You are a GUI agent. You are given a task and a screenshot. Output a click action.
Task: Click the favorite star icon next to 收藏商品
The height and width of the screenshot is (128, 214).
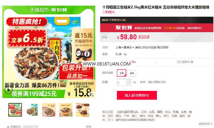click(8, 127)
